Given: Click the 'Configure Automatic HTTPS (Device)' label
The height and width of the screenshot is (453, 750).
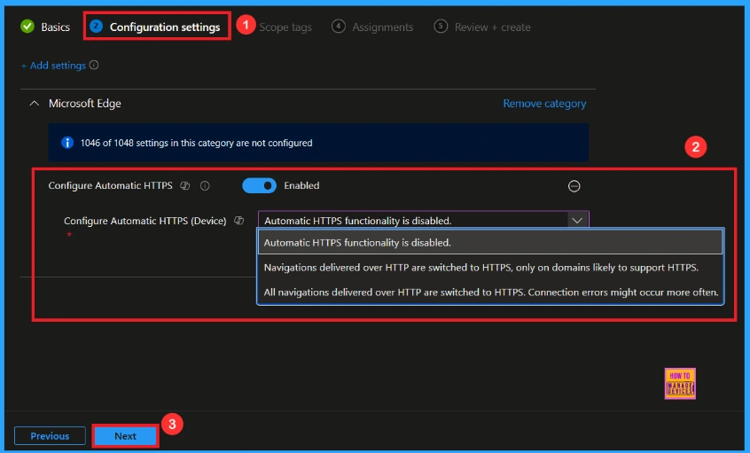Looking at the screenshot, I should pyautogui.click(x=145, y=221).
